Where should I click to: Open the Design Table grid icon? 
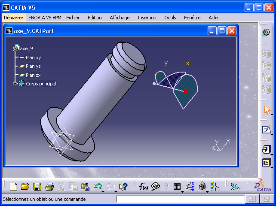177,186
